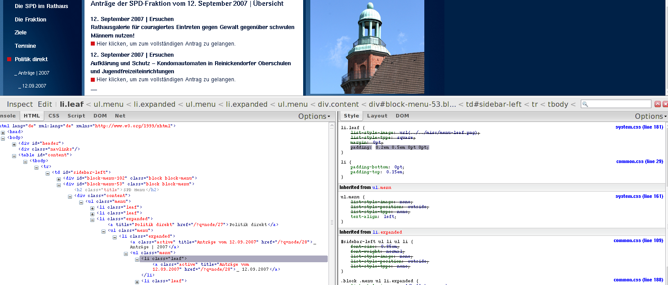
Task: Click red square bullet beside Politik direkt
Action: click(x=9, y=59)
